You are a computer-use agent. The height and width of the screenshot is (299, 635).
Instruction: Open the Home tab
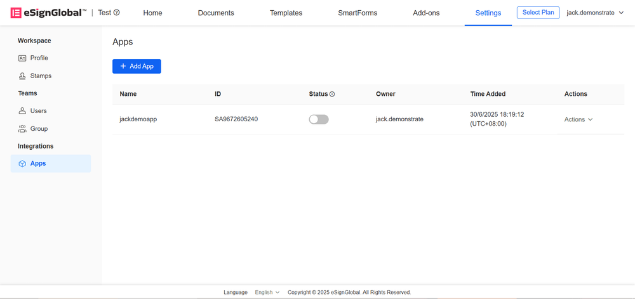pyautogui.click(x=152, y=13)
